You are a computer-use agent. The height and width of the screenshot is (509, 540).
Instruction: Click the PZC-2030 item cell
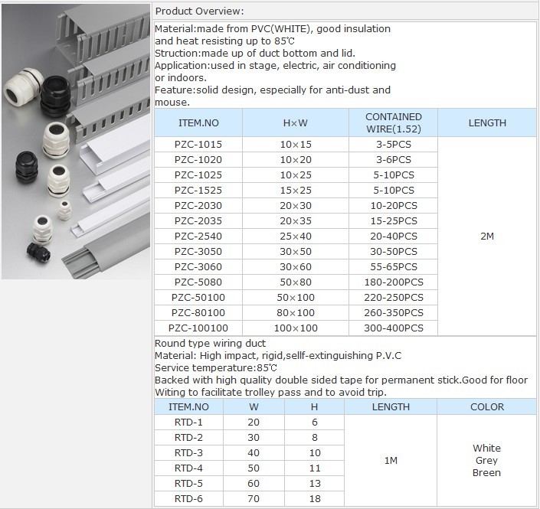click(198, 206)
